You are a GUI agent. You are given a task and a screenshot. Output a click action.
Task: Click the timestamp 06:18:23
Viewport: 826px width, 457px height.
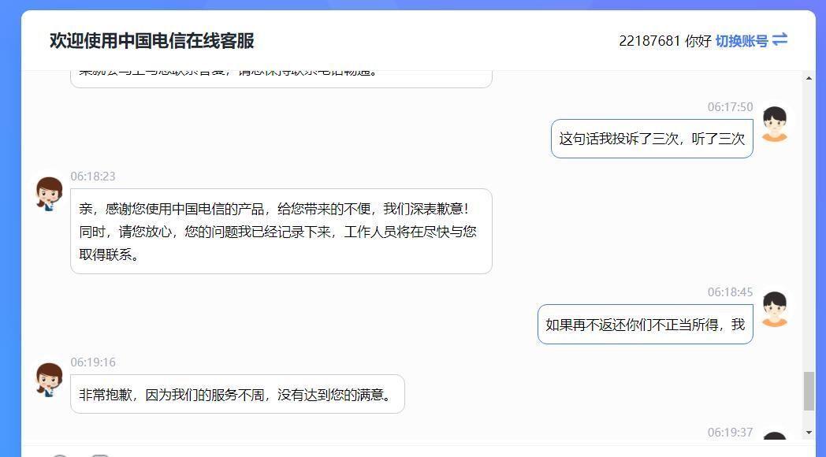93,176
